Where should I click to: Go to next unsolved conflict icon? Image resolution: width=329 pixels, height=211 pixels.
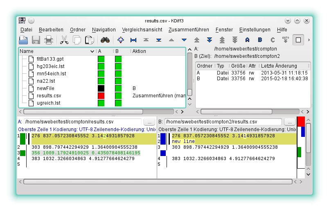tap(235, 40)
